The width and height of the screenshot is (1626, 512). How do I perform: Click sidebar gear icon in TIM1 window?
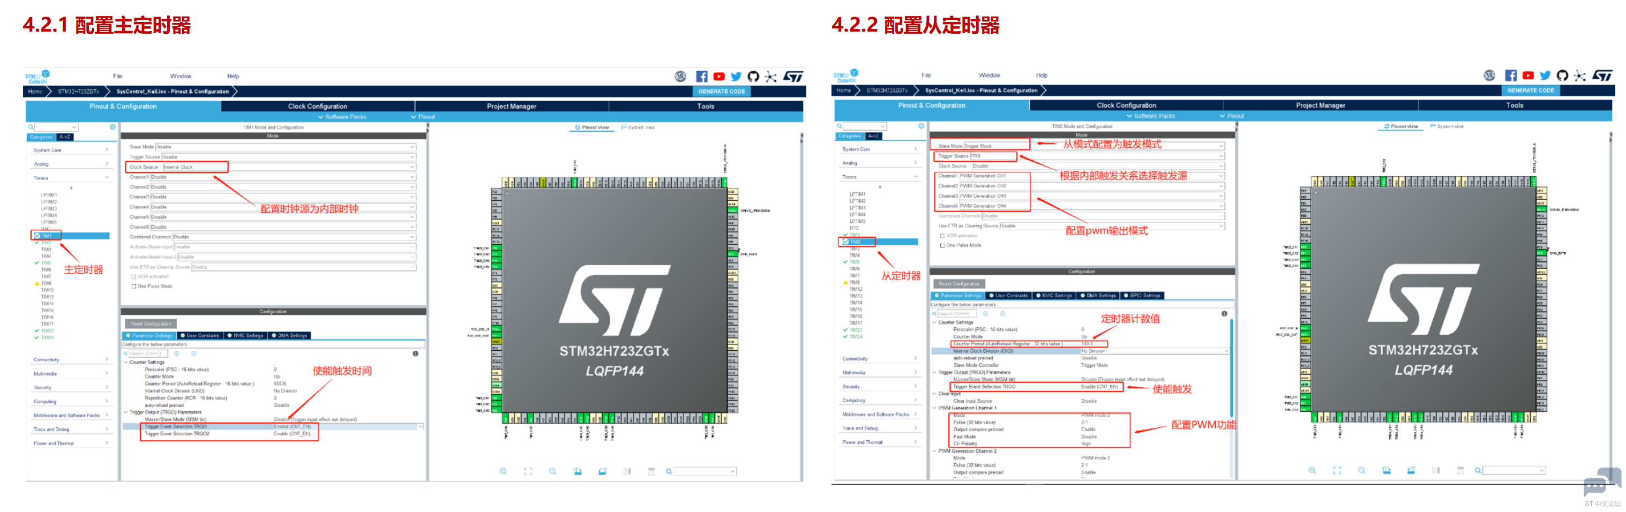[113, 127]
